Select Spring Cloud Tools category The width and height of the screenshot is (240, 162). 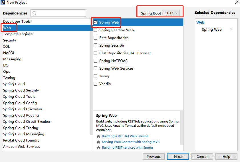click(x=47, y=96)
